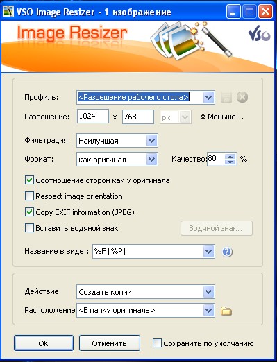Click the app icon in the title bar
Screen dimensions: 277x362
coord(8,12)
